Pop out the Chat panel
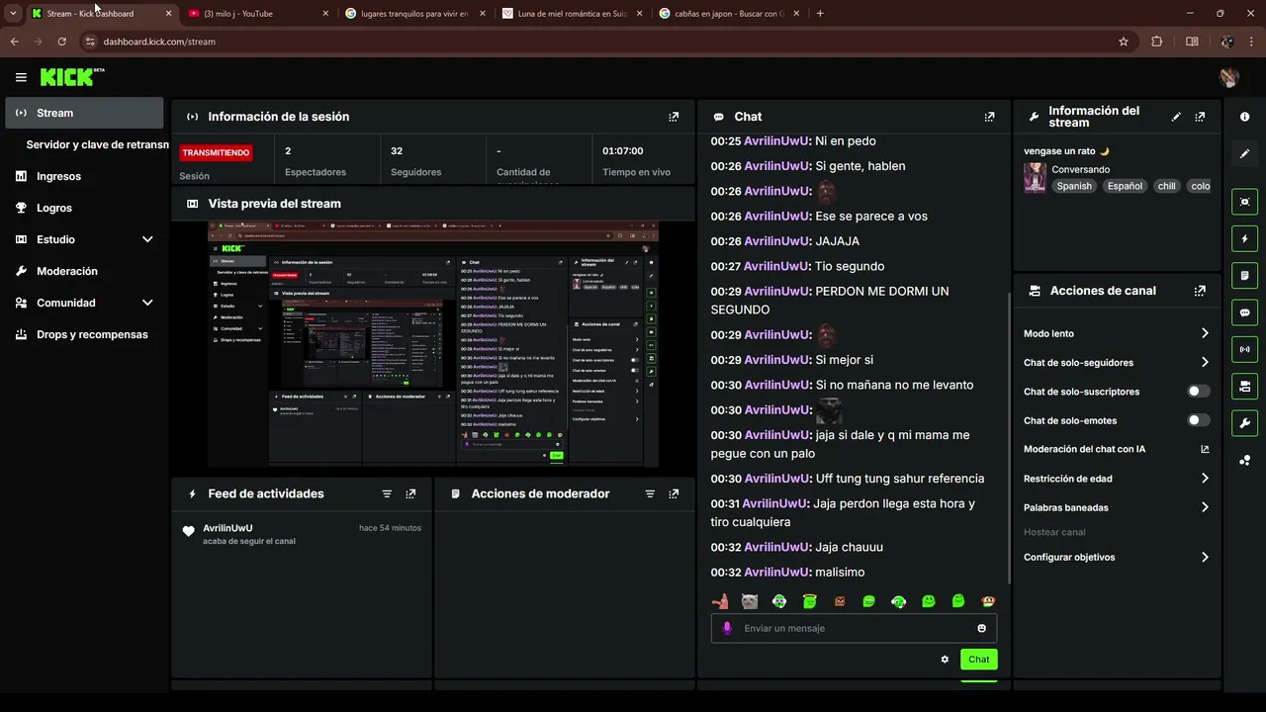The height and width of the screenshot is (712, 1266). tap(989, 117)
